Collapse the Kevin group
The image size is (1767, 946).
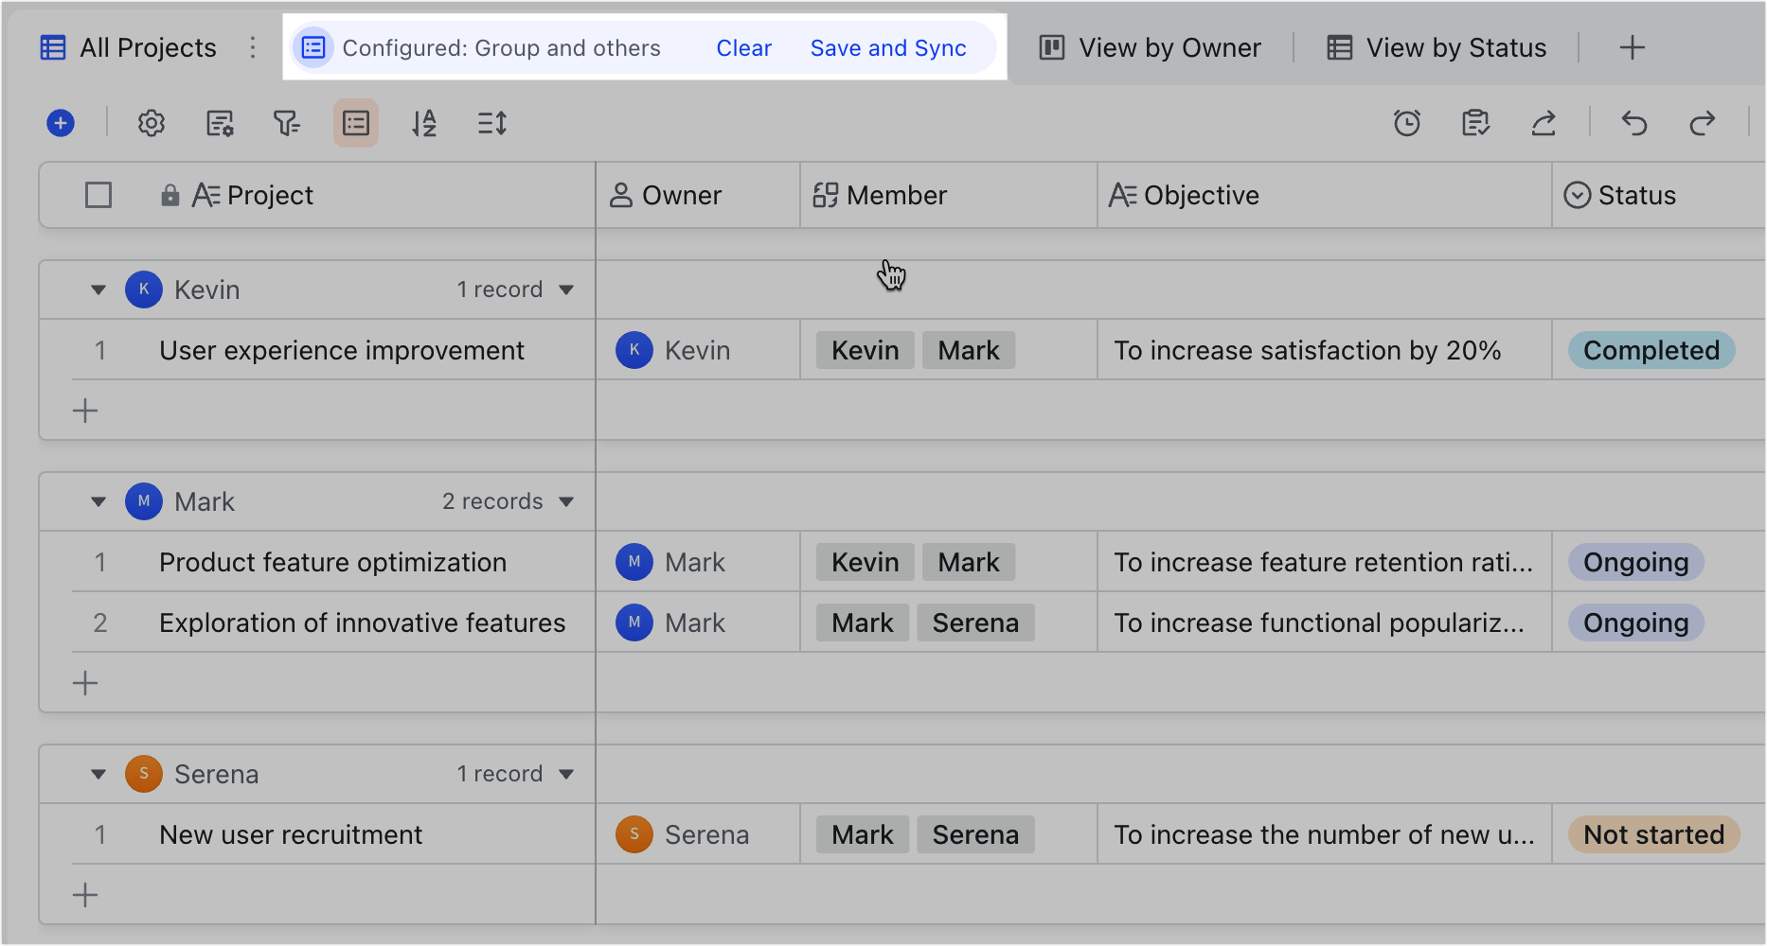click(98, 289)
